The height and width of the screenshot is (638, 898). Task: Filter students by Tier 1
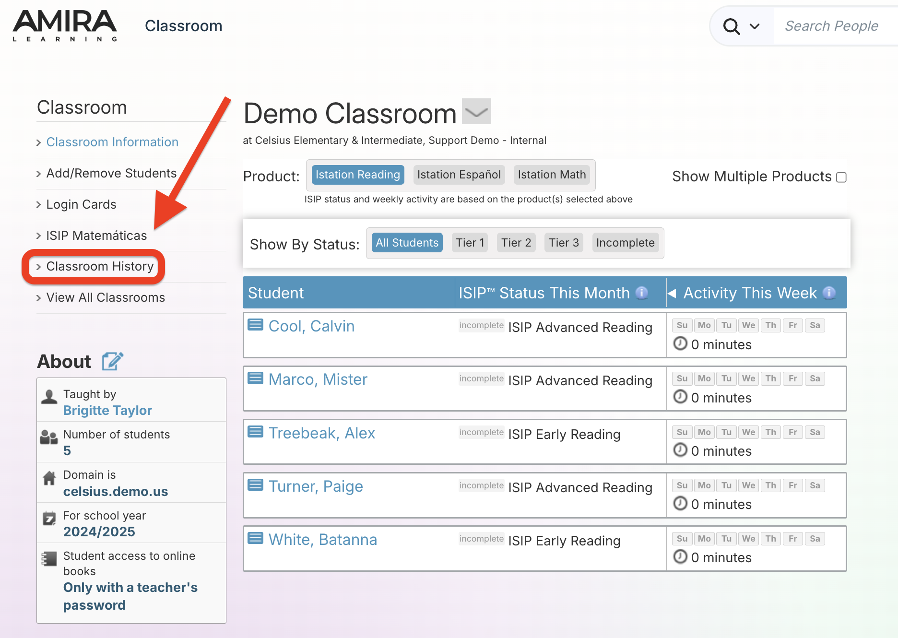pos(470,243)
